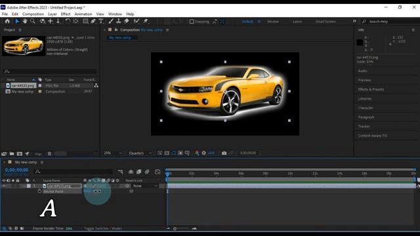Click the reset exposure icon in viewer
The height and width of the screenshot is (236, 420).
coord(204,153)
